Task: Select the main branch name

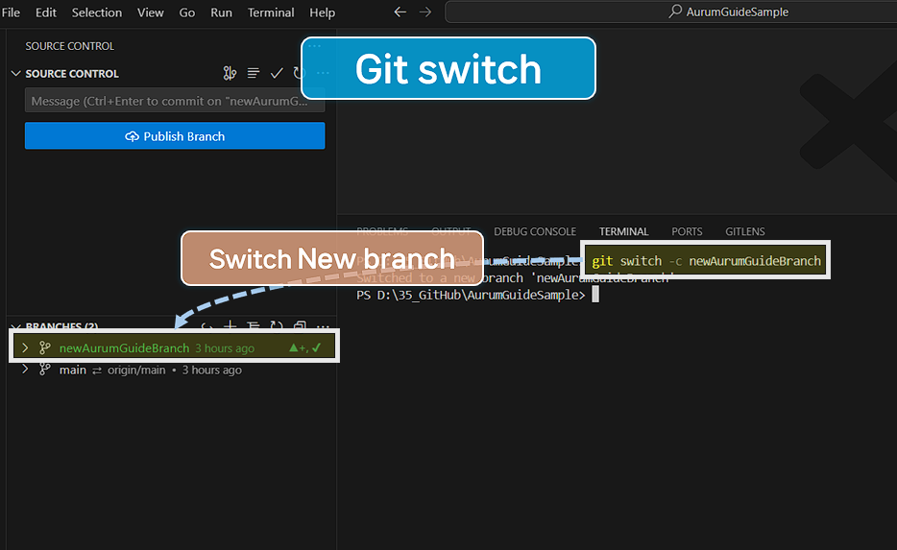Action: click(73, 370)
